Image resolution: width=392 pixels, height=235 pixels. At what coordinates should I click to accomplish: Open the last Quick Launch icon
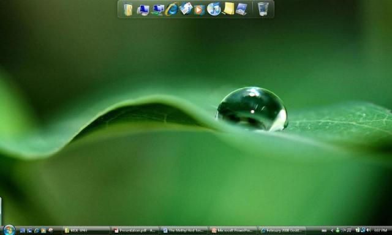coord(50,230)
